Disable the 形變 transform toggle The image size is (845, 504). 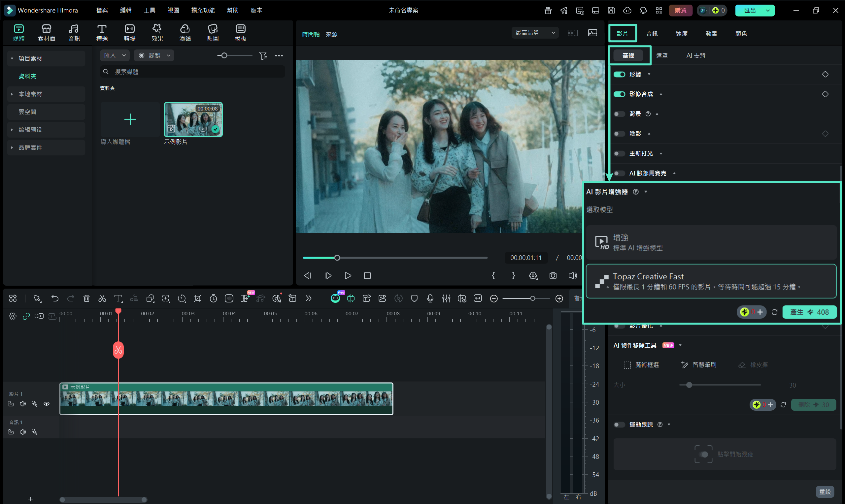(x=619, y=74)
